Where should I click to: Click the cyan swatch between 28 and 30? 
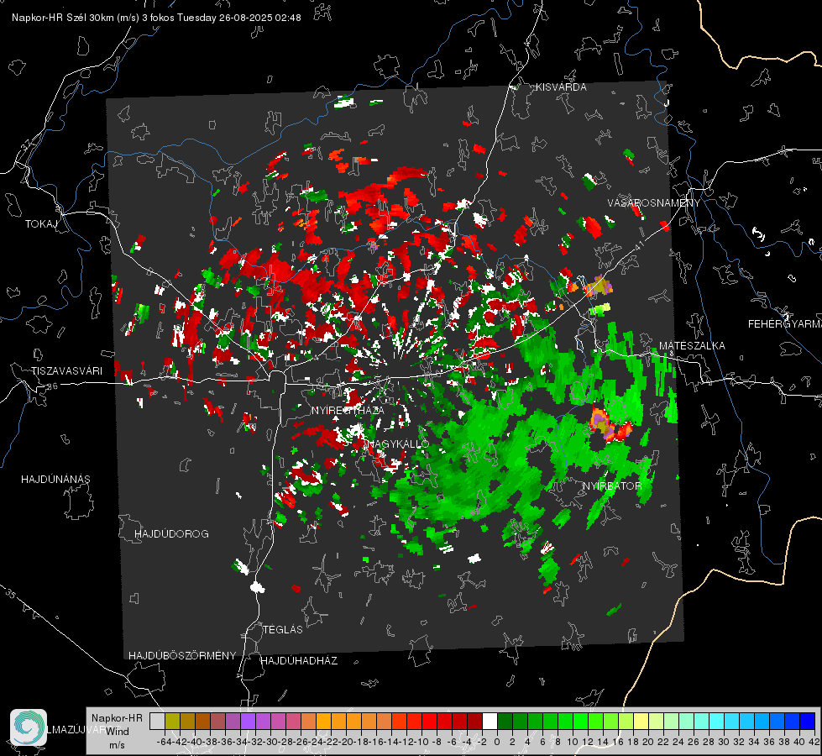[717, 722]
